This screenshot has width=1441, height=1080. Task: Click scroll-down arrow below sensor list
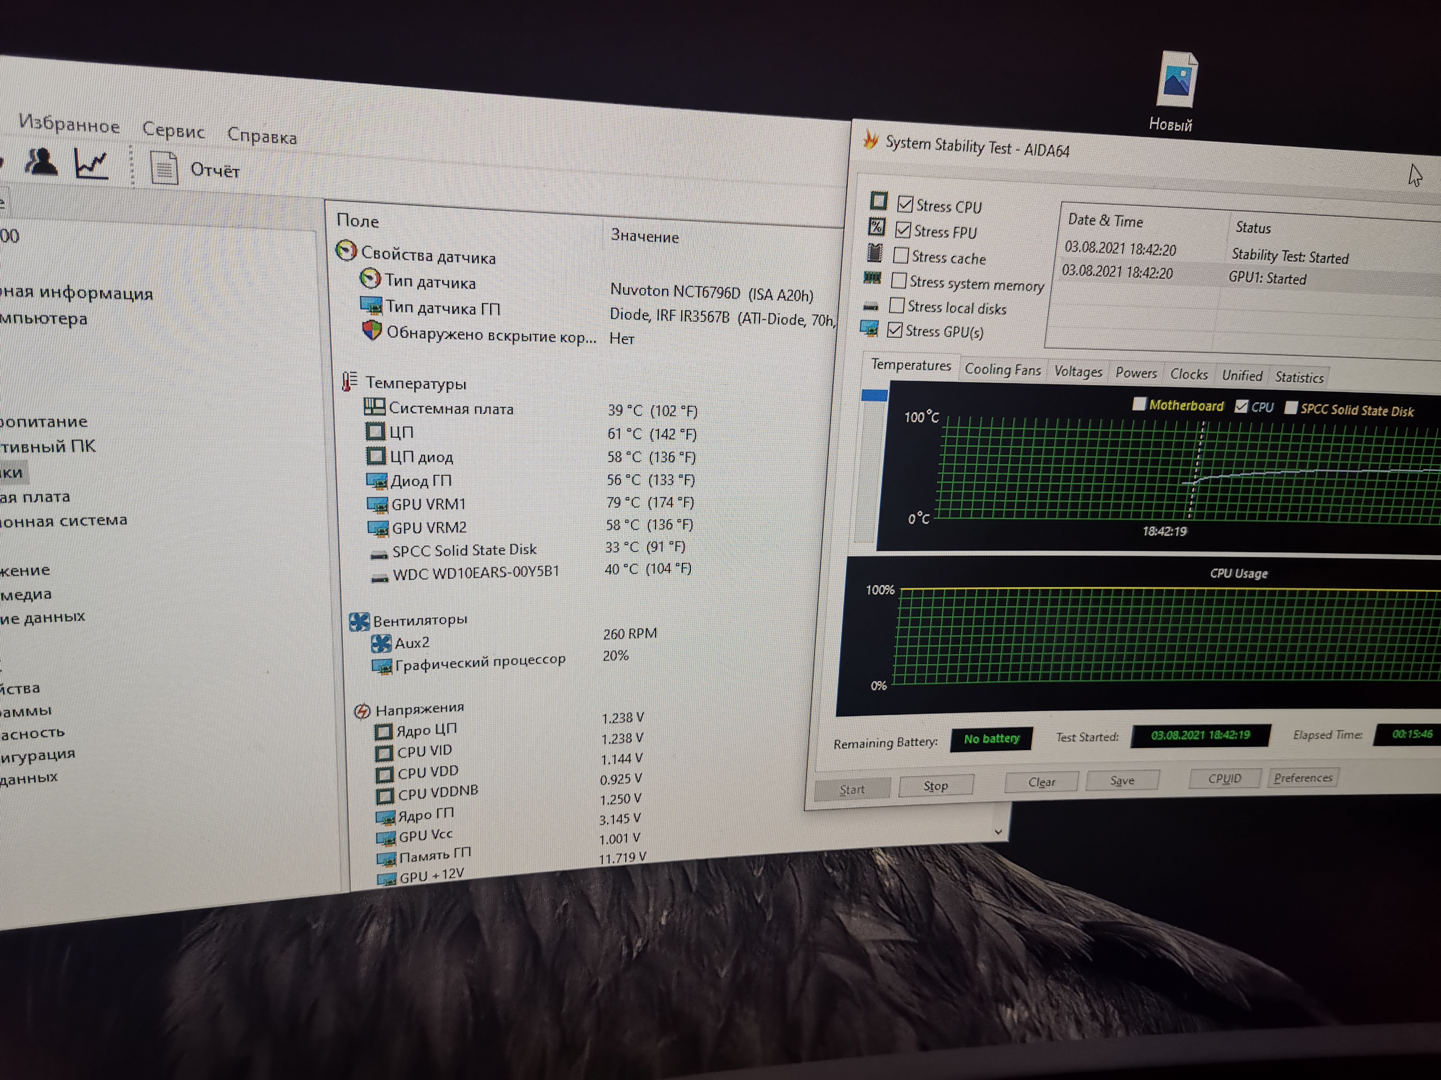(998, 832)
